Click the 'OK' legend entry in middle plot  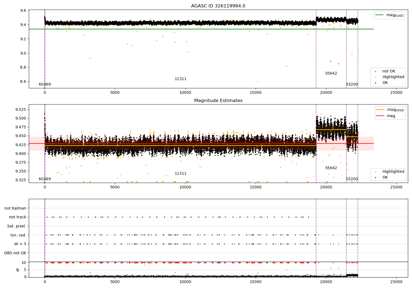coord(385,177)
